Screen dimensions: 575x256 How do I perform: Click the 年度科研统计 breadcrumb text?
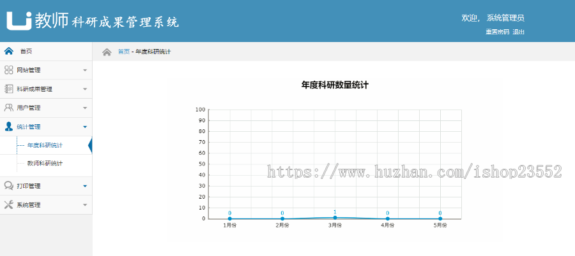click(x=153, y=52)
